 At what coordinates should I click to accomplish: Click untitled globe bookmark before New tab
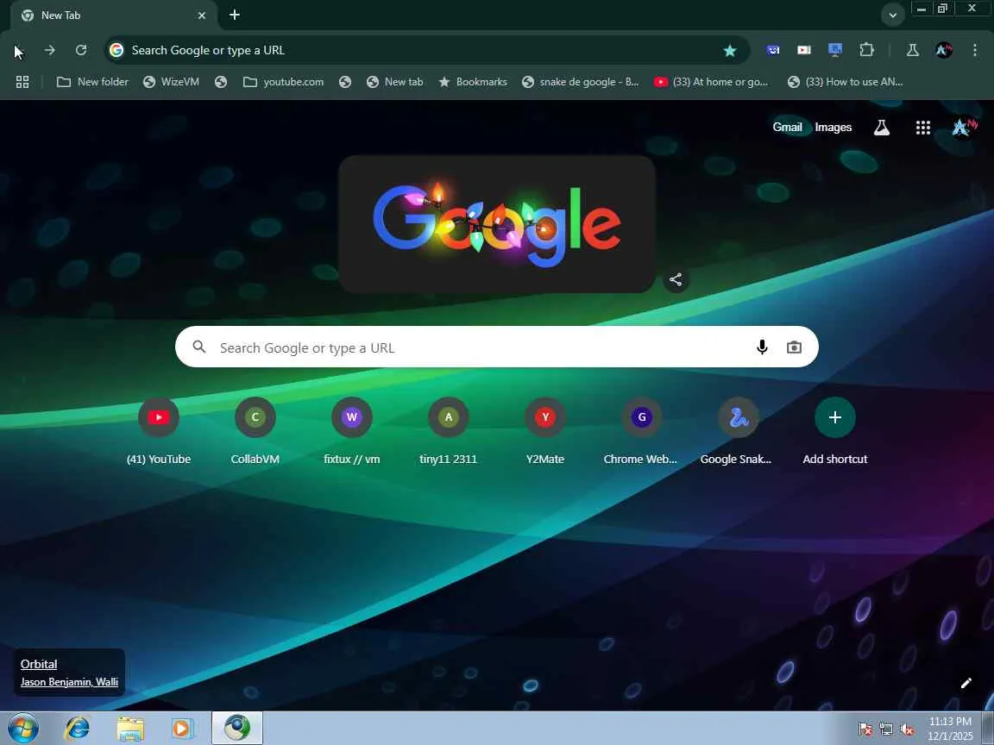pyautogui.click(x=345, y=82)
